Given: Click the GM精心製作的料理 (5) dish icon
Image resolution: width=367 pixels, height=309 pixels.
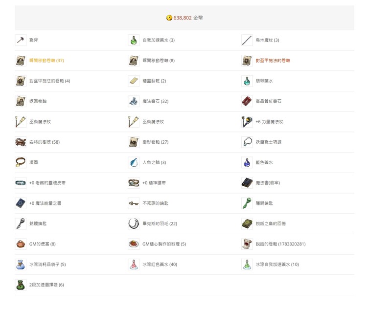Looking at the screenshot, I should [134, 244].
